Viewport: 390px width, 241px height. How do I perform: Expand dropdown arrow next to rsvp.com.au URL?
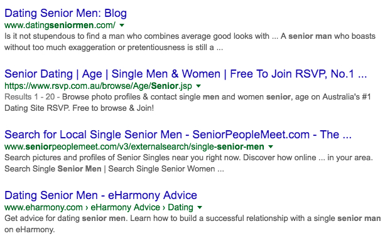pos(198,86)
